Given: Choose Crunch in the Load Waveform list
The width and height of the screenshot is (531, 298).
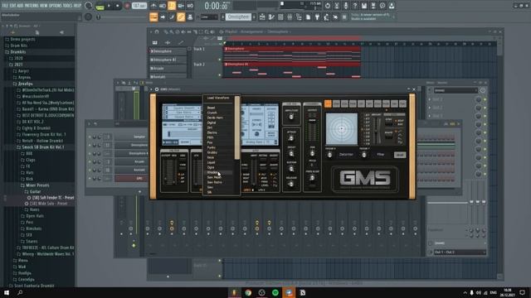Looking at the screenshot, I should pos(212,113).
